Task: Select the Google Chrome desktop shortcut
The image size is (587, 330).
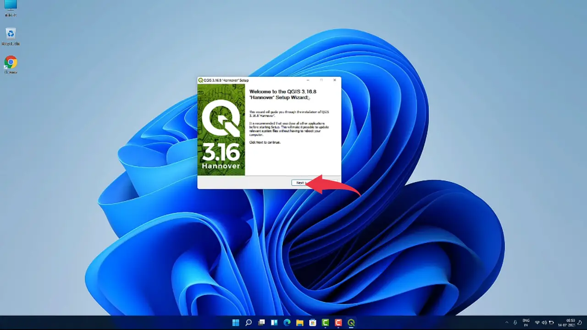Action: (11, 65)
